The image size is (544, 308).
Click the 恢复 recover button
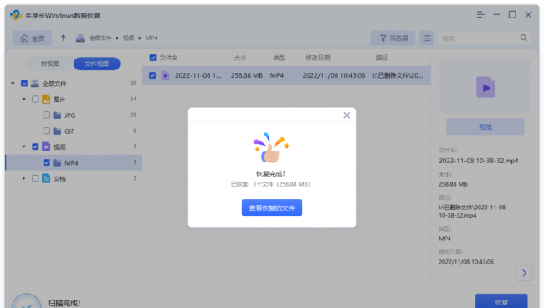(501, 302)
